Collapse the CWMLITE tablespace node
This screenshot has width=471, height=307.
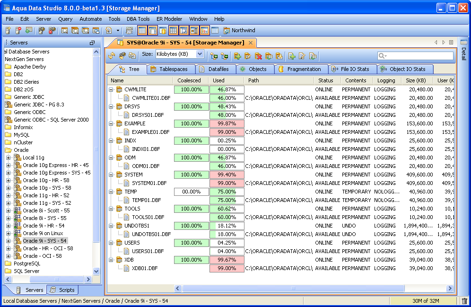pos(111,89)
